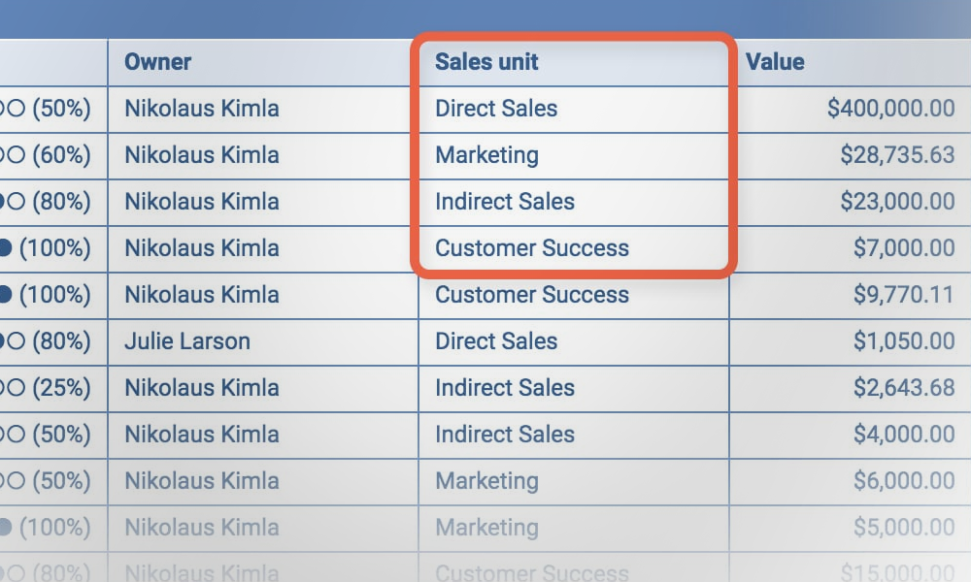Select the $400,000.00 value cell
971x582 pixels.
point(890,109)
